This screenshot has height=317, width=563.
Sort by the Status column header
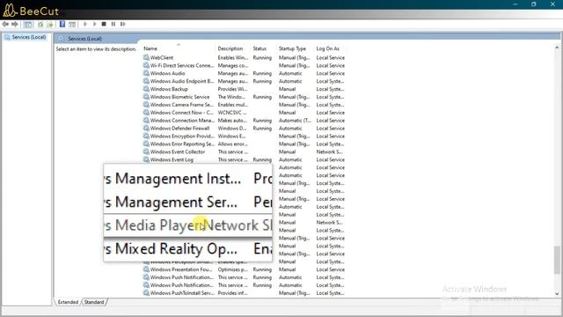260,48
